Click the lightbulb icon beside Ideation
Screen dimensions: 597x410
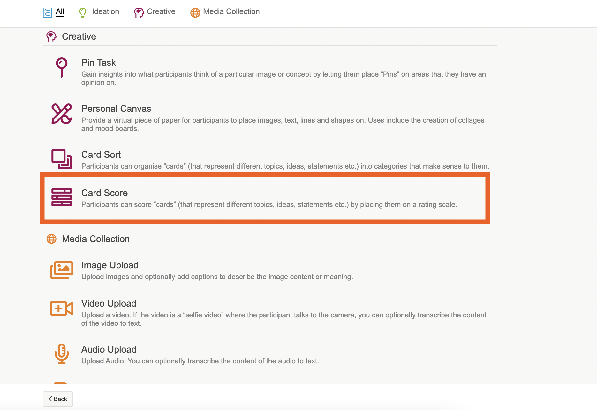pyautogui.click(x=83, y=12)
